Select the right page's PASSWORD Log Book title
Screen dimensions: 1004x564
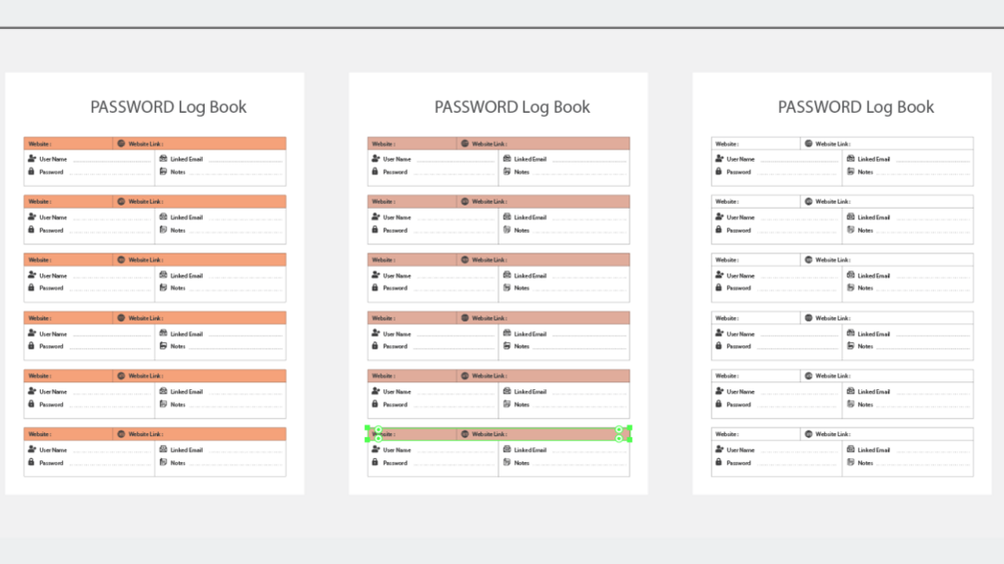[x=856, y=107]
